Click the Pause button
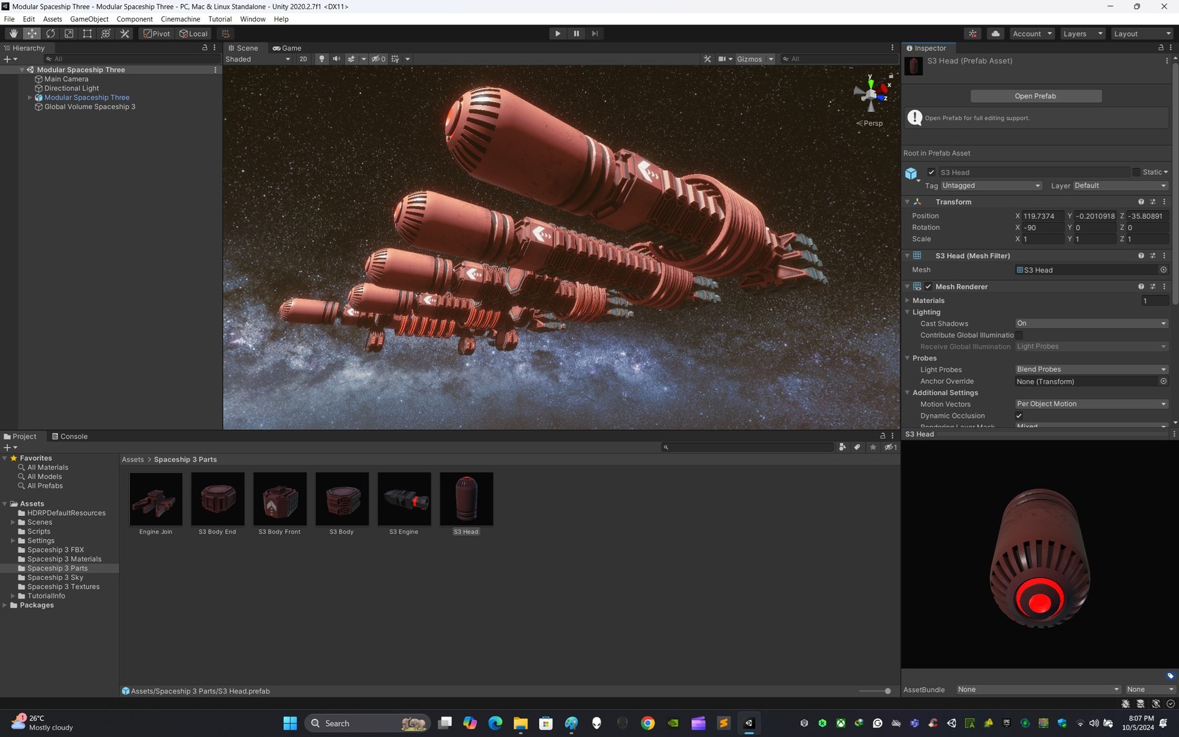The height and width of the screenshot is (737, 1179). 576,33
